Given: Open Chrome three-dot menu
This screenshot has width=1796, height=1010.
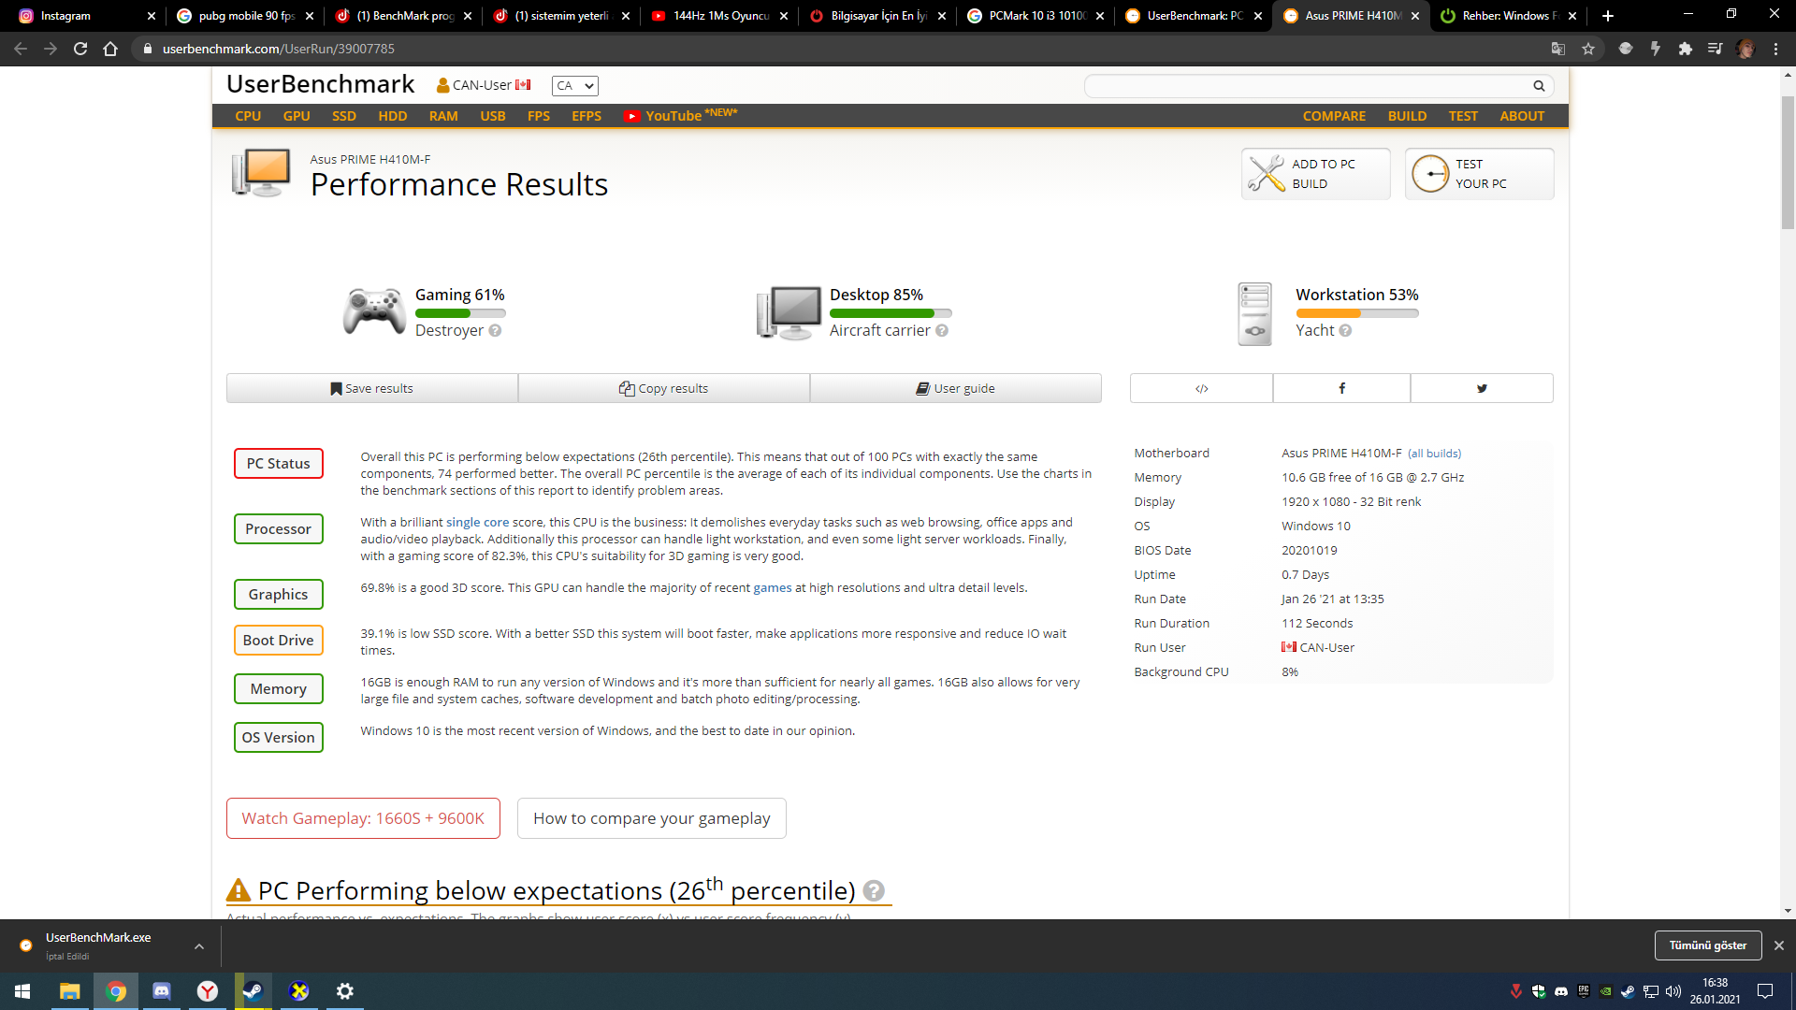Looking at the screenshot, I should tap(1775, 49).
